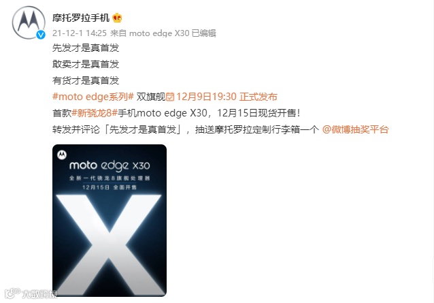
Task: Click the moto edge X30 poster title
Action: click(110, 165)
